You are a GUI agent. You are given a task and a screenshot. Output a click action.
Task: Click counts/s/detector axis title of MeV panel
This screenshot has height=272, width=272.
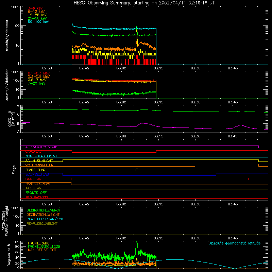coord(7,85)
